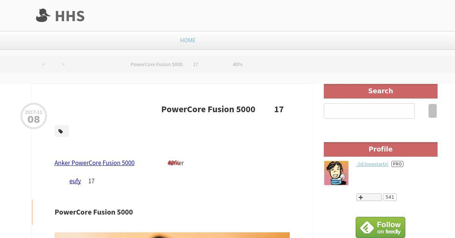Follow the eufy link
This screenshot has height=238, width=455.
pyautogui.click(x=75, y=181)
